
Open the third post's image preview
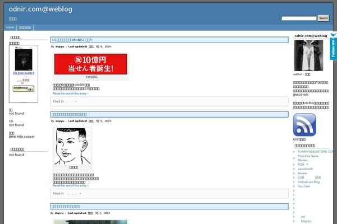point(90,222)
